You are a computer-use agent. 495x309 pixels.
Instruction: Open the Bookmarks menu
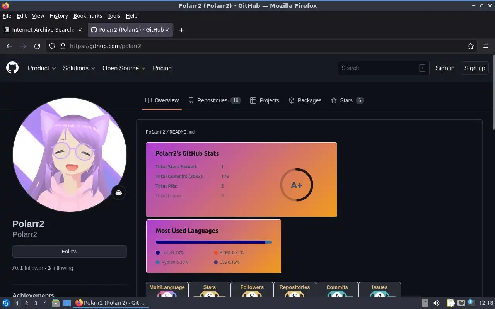coord(88,16)
